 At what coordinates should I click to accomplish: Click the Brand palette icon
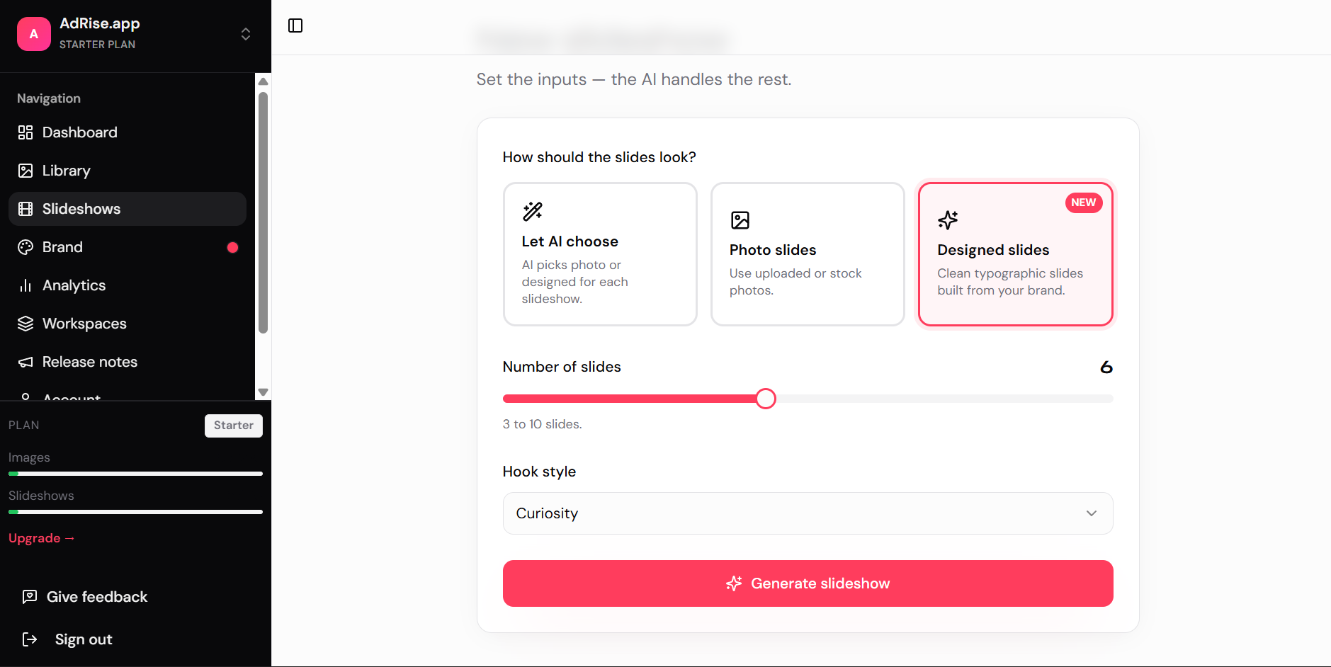(x=26, y=247)
